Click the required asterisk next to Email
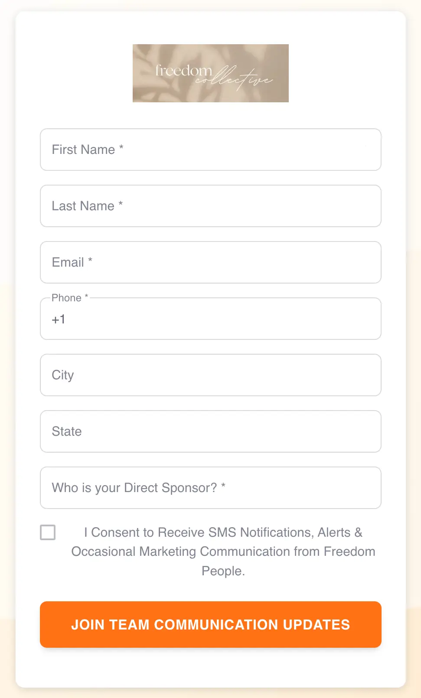The image size is (421, 698). coord(90,261)
